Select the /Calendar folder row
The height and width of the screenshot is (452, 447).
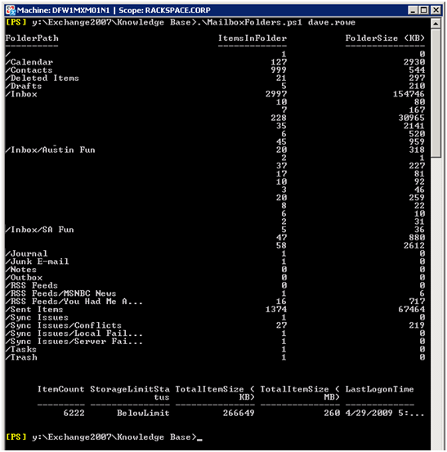pos(215,62)
